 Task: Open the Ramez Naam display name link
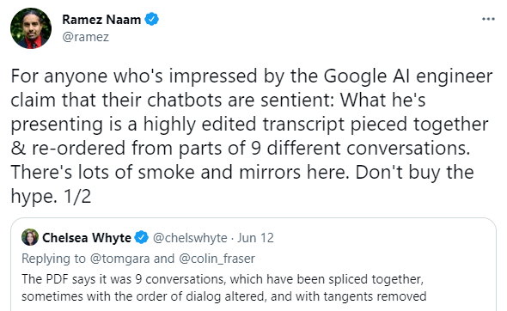pos(101,20)
